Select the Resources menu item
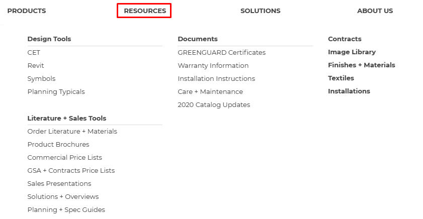The width and height of the screenshot is (423, 219). click(144, 11)
